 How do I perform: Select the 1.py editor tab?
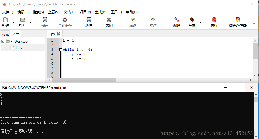pyautogui.click(x=52, y=34)
